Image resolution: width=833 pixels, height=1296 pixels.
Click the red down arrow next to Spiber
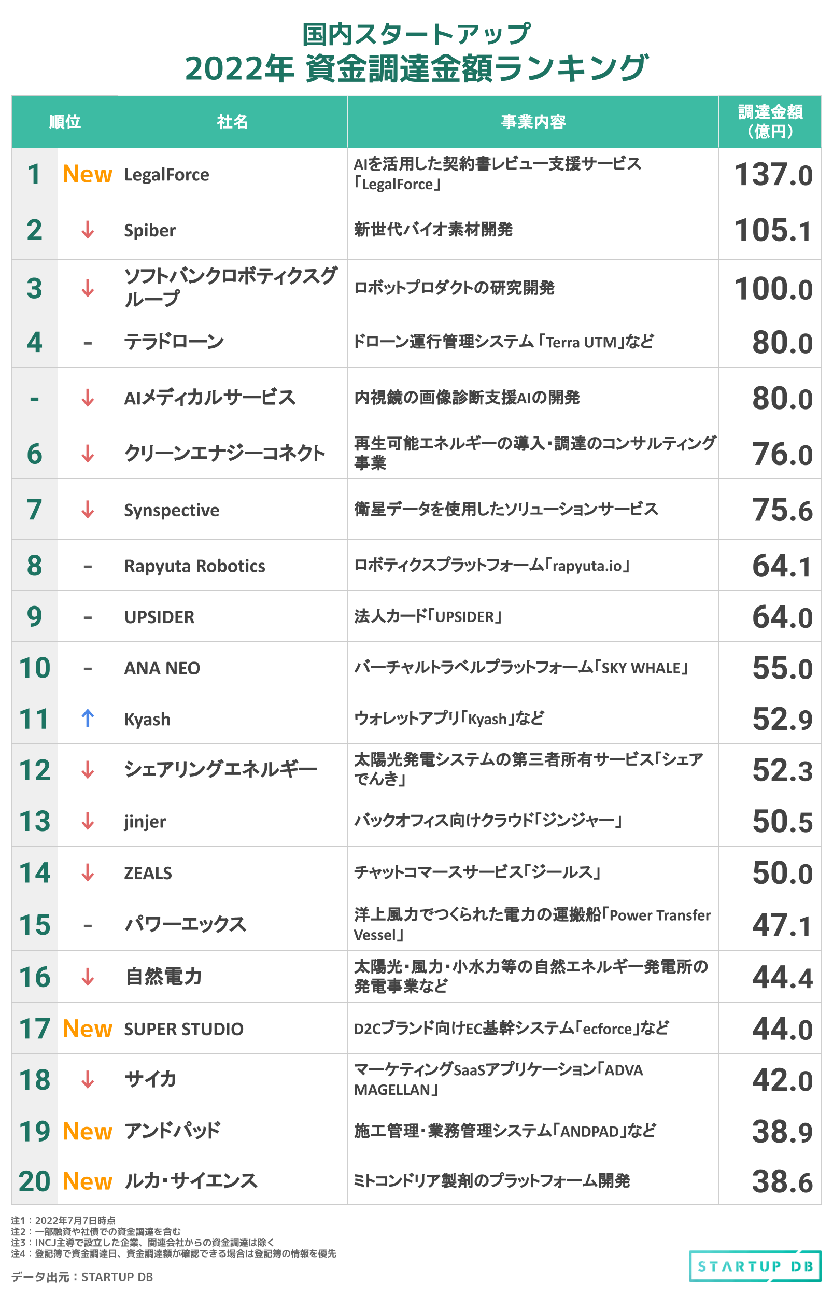click(x=88, y=230)
